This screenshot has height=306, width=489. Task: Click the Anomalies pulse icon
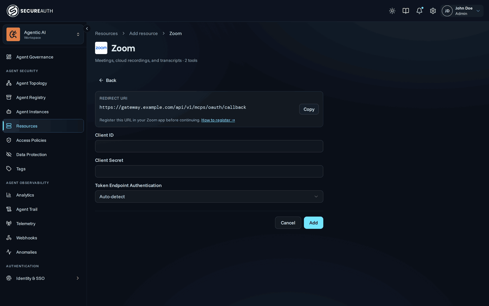(x=9, y=252)
